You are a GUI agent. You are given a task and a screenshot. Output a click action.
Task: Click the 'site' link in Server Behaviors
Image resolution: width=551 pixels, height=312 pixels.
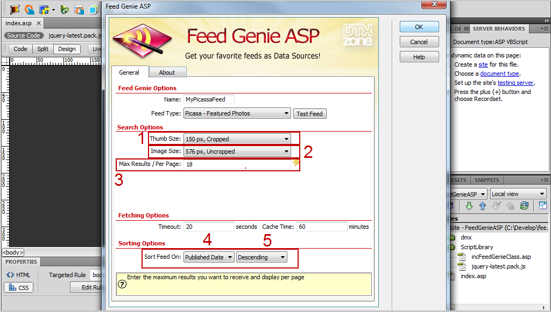[483, 64]
